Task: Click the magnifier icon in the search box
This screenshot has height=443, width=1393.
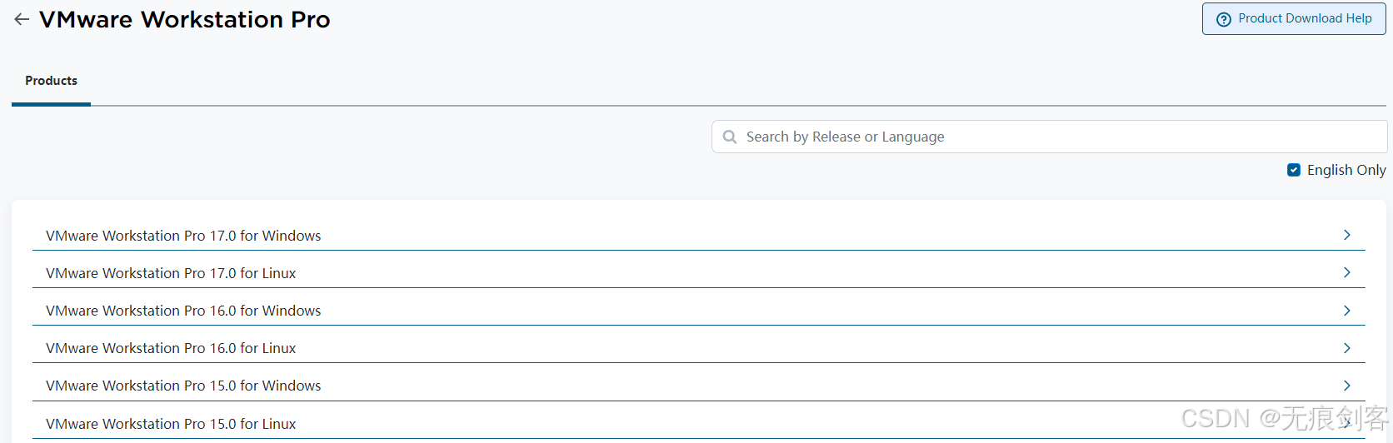Action: click(x=730, y=137)
